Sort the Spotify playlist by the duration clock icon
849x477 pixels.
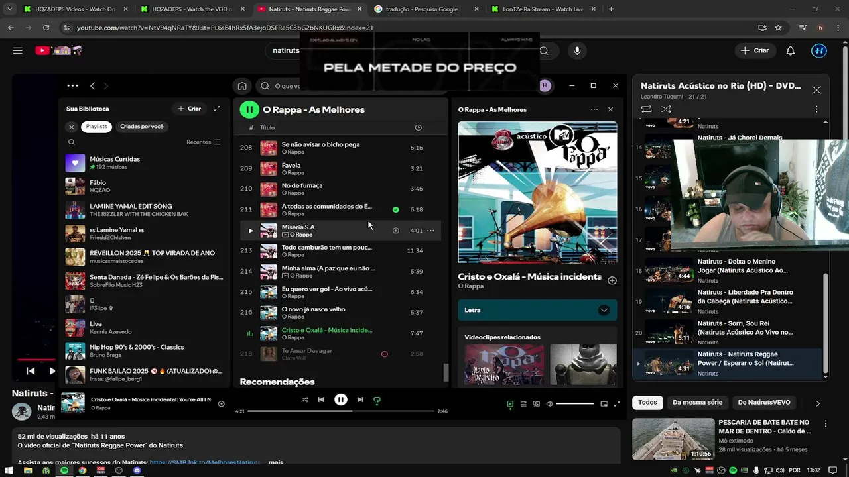[418, 127]
